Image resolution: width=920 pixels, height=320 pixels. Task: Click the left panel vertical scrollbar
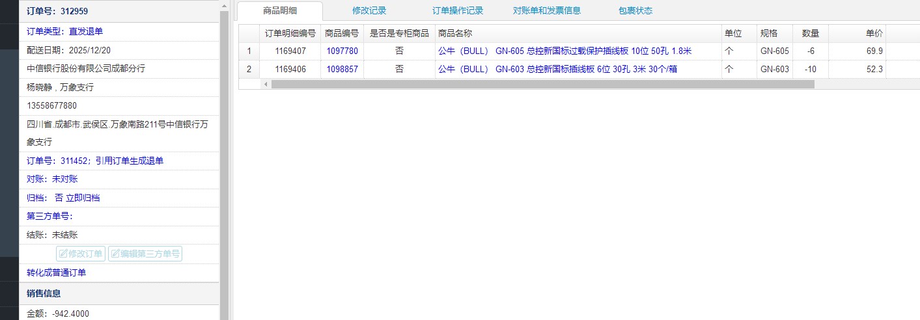click(x=224, y=163)
